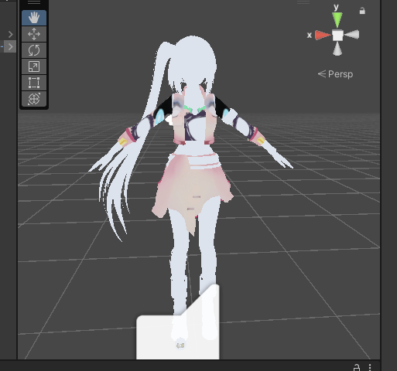Select the Hand view tool
397x371 pixels.
click(x=34, y=18)
